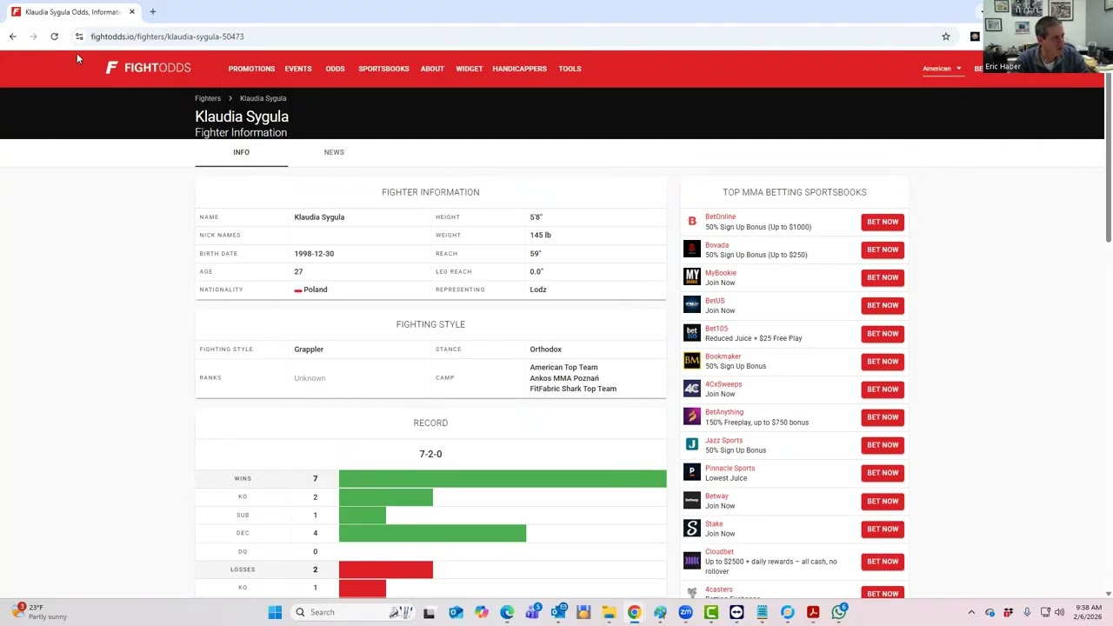The width and height of the screenshot is (1113, 626).
Task: Click the Poland nationality value
Action: coord(310,290)
